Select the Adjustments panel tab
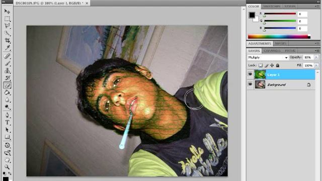Viewport: 322px width, 181px height. click(260, 44)
